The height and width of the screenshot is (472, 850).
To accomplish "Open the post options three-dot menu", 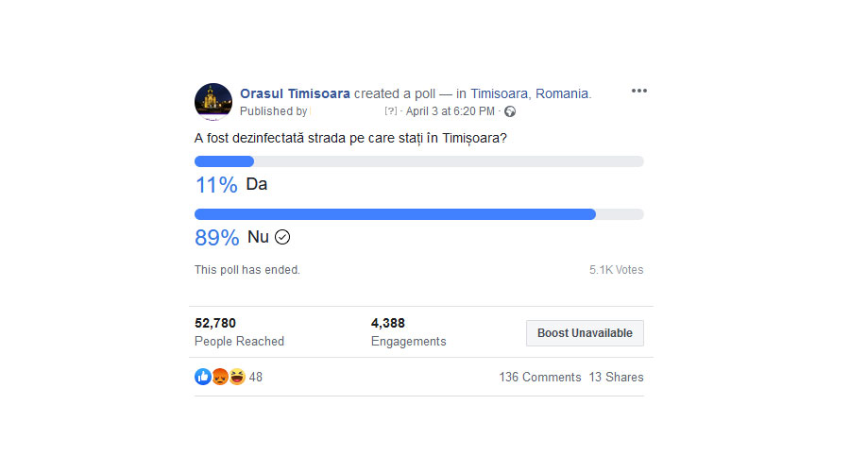I will pyautogui.click(x=639, y=92).
